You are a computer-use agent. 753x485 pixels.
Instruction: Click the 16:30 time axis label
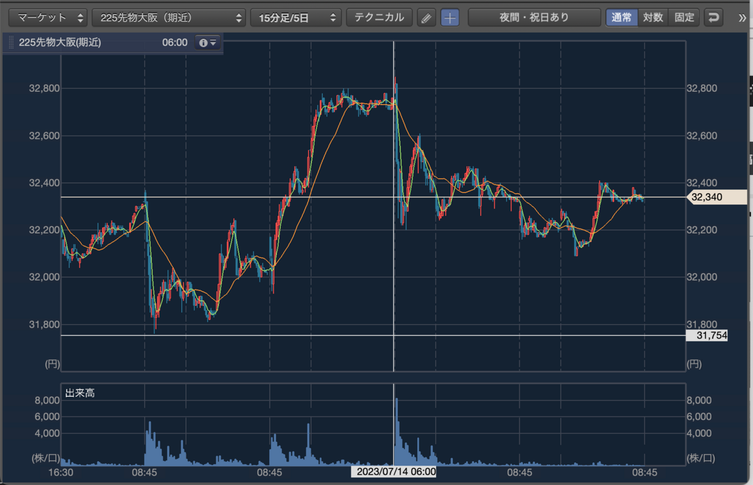[61, 471]
